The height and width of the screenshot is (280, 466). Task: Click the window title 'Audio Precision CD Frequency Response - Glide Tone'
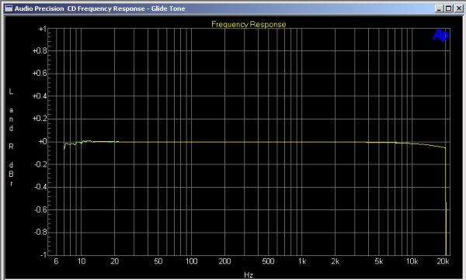click(100, 9)
